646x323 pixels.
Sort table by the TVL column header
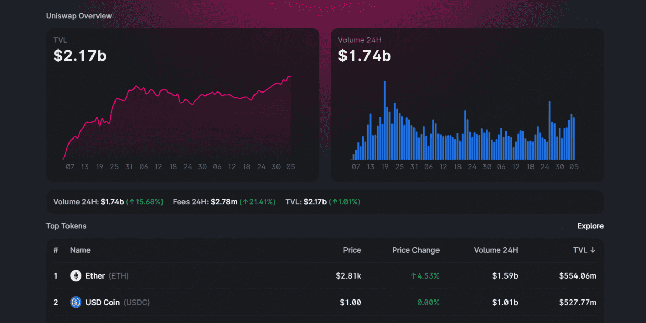tap(584, 250)
